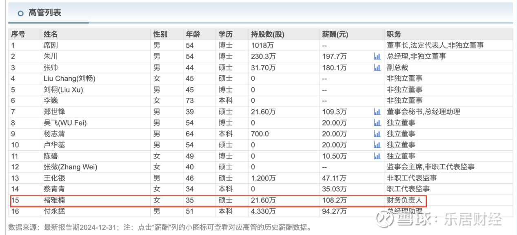Click the 副总裁 position cell
Image resolution: width=517 pixels, height=235 pixels.
click(397, 67)
